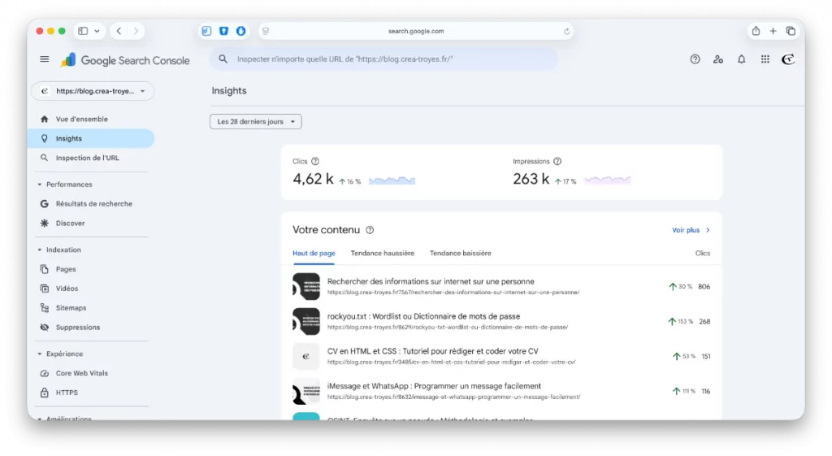Switch to the Haut de page tab

tap(314, 254)
